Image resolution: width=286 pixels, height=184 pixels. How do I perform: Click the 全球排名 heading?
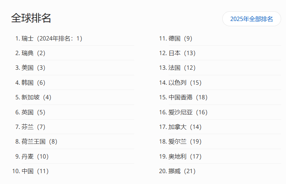pos(31,18)
